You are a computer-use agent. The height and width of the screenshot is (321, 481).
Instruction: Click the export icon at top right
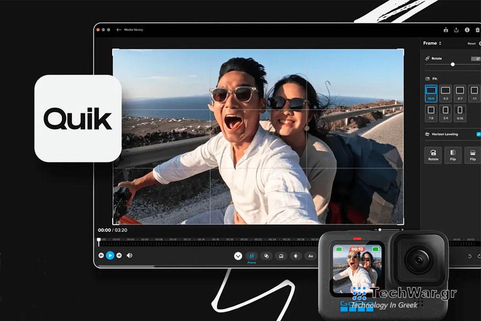coord(445,30)
